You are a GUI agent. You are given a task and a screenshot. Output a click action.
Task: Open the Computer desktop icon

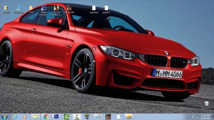click(19, 9)
